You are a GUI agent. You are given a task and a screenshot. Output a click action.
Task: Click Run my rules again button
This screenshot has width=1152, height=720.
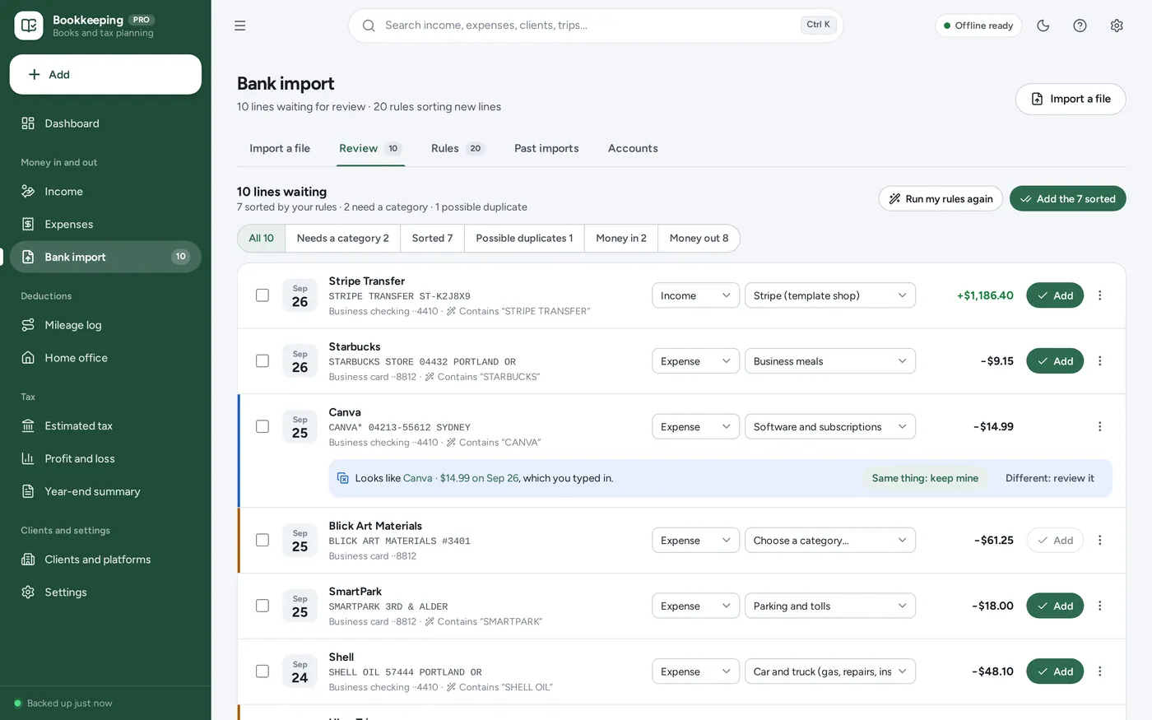[941, 199]
